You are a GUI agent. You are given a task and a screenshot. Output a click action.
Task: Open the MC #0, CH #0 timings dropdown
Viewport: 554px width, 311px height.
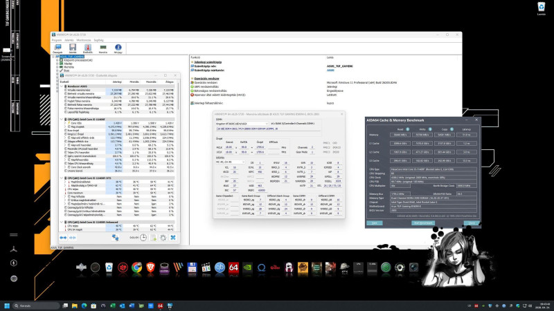click(x=231, y=162)
